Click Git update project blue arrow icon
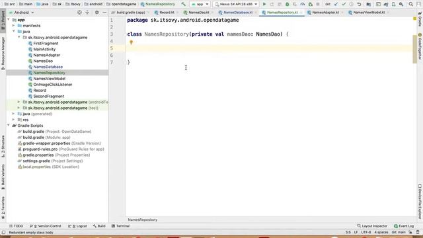 click(336, 4)
